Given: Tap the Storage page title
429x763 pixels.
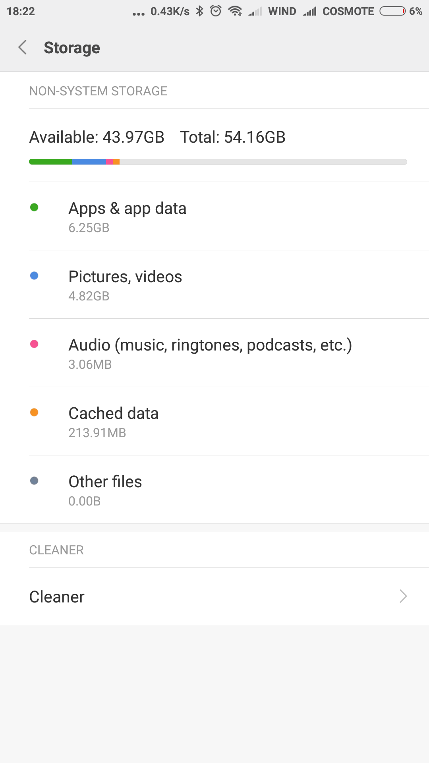Looking at the screenshot, I should click(x=72, y=48).
